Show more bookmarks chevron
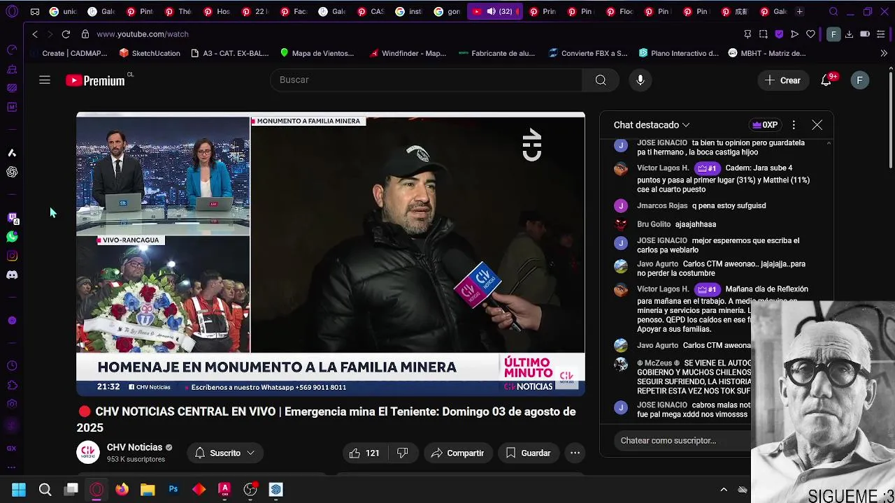895x503 pixels. [x=884, y=53]
